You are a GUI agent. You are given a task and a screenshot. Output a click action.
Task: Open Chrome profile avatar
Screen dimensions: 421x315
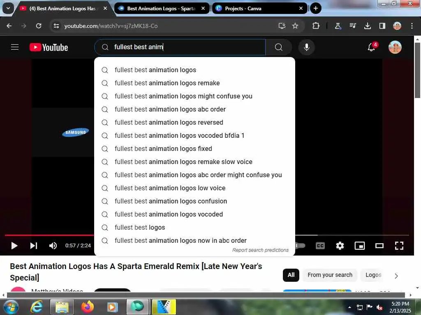point(397,26)
